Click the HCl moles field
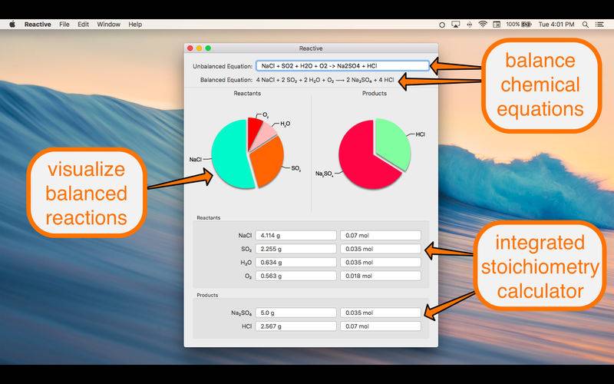Image resolution: width=614 pixels, height=384 pixels. (380, 326)
